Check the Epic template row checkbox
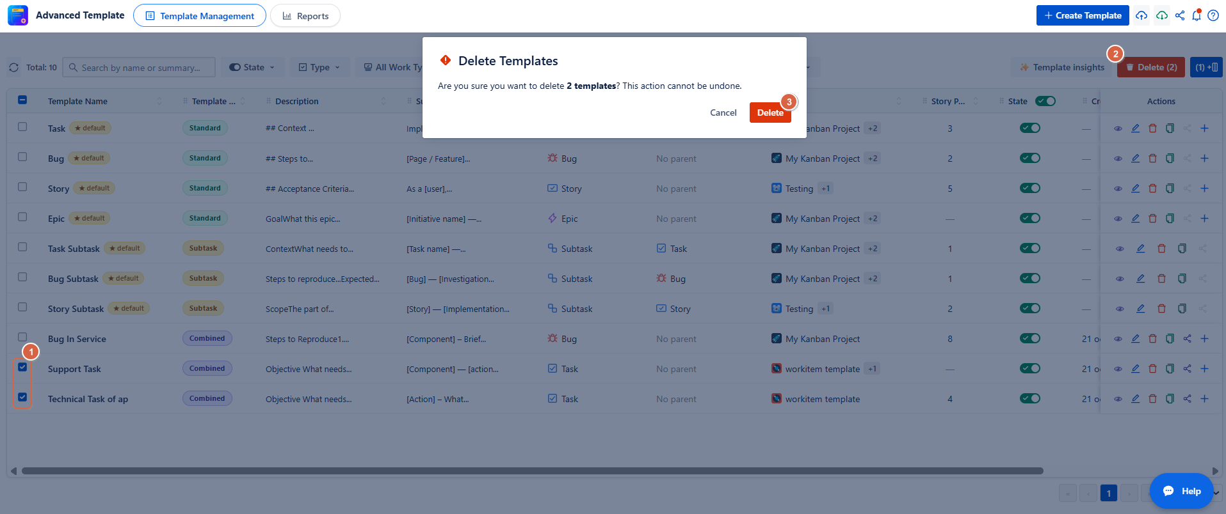 click(22, 217)
